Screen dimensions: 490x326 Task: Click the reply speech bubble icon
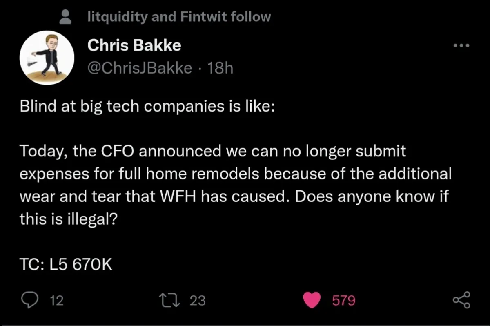pyautogui.click(x=29, y=301)
